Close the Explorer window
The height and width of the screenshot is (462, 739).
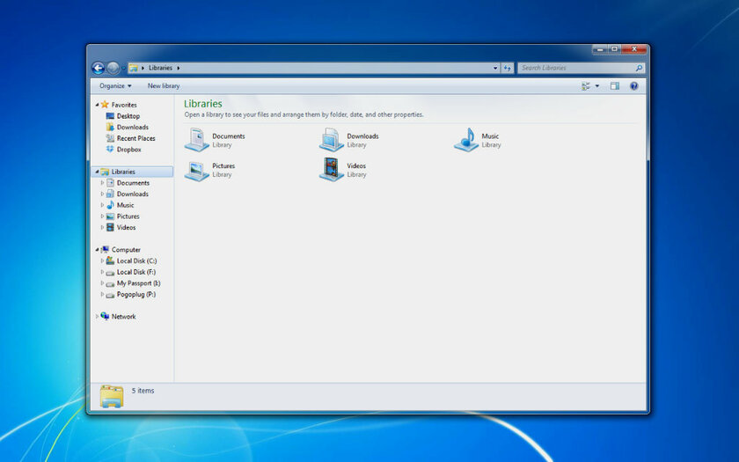click(x=634, y=49)
